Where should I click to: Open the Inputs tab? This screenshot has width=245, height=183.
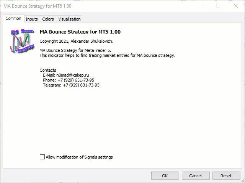coord(32,19)
